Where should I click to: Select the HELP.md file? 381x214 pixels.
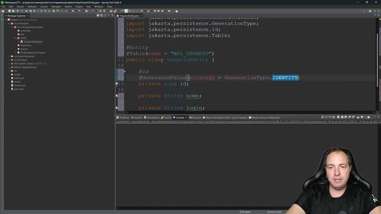click(x=18, y=78)
